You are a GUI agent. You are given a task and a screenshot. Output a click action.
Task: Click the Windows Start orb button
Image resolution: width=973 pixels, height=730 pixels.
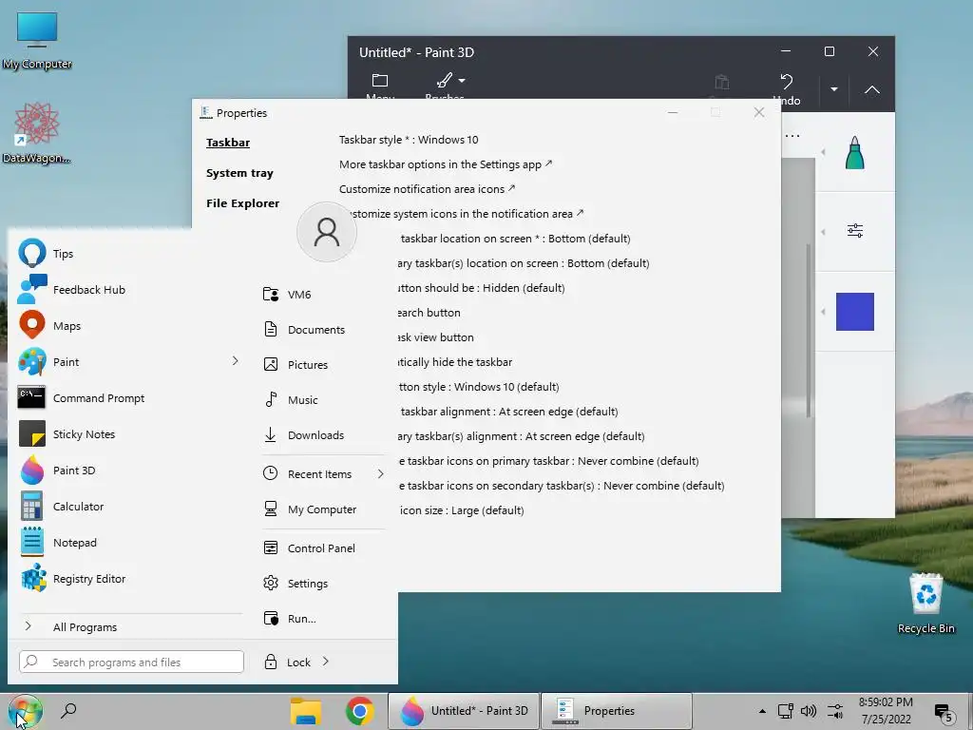pyautogui.click(x=25, y=711)
